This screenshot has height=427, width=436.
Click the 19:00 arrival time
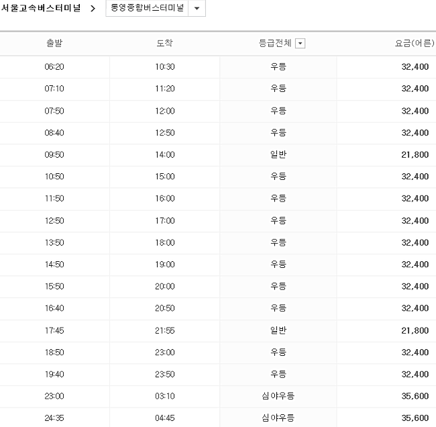(165, 264)
